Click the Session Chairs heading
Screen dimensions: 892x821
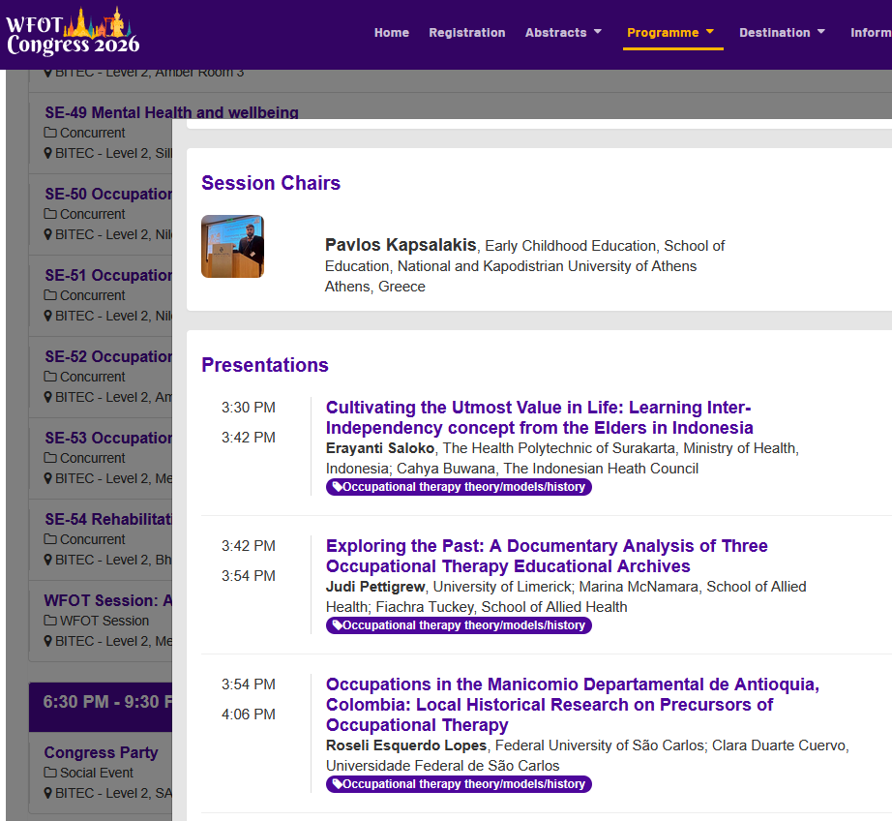271,183
